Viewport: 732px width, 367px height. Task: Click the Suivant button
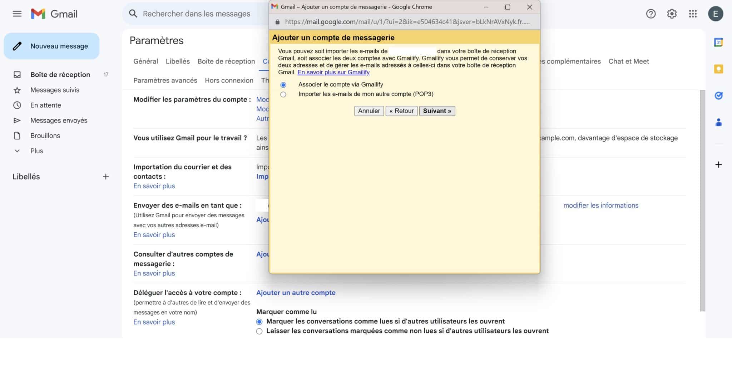(x=437, y=111)
